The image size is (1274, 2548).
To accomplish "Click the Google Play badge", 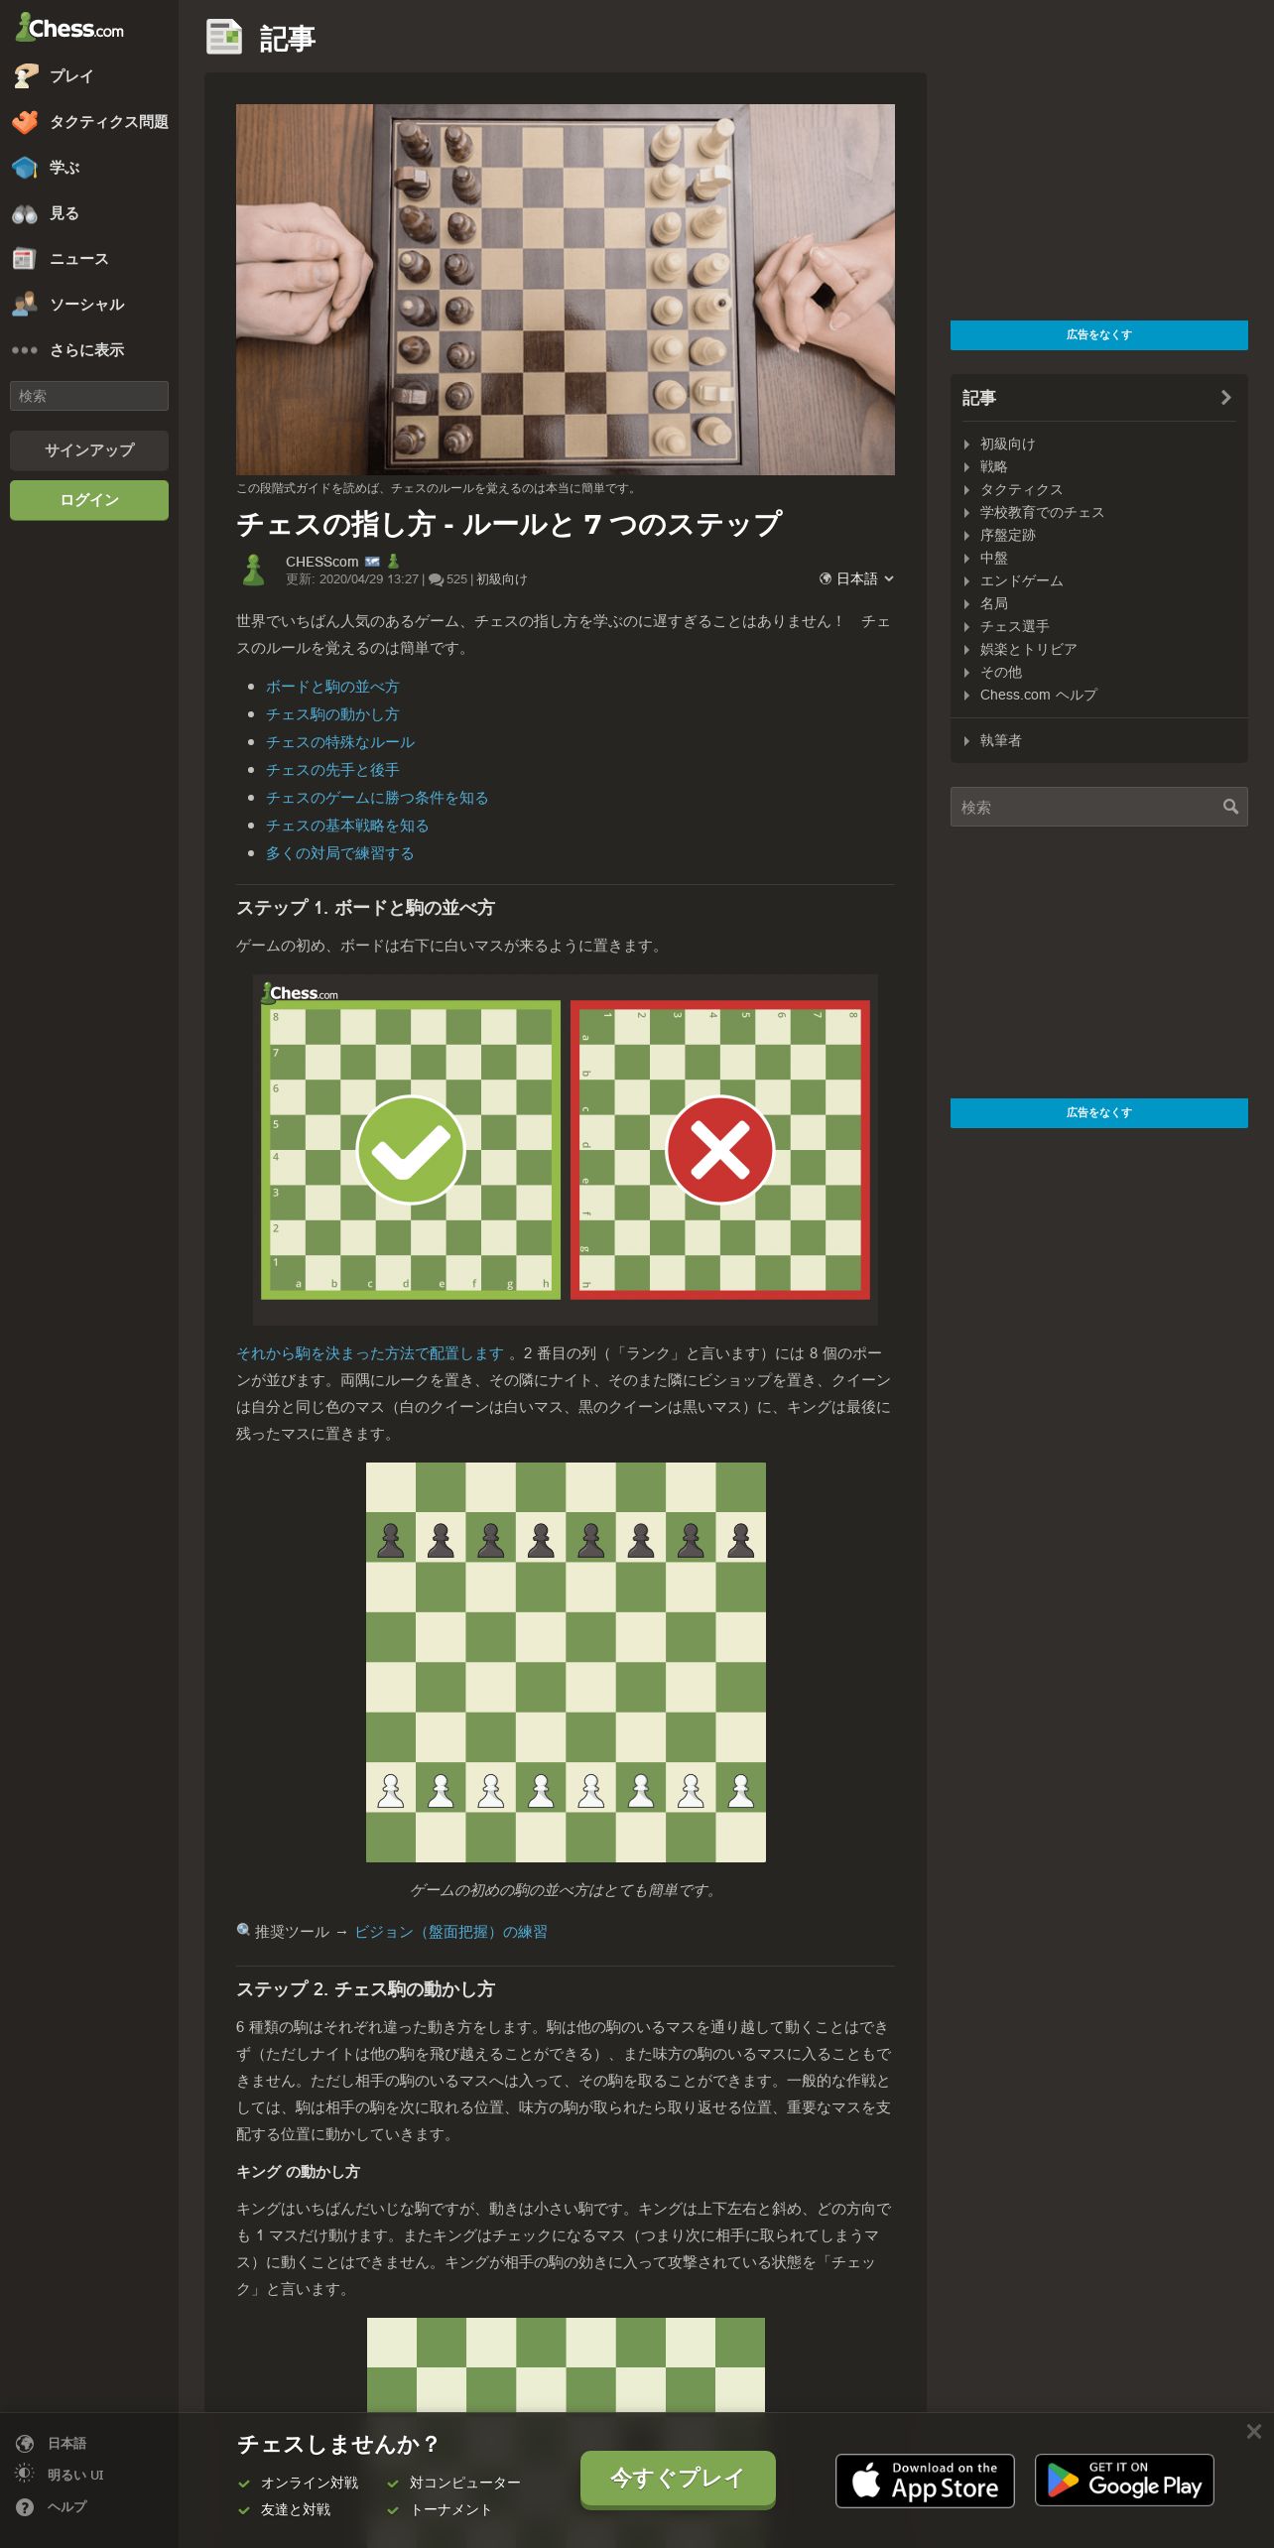I will click(x=1124, y=2481).
